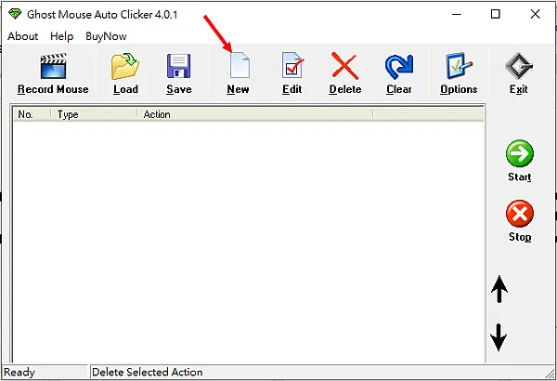
Task: Click the Ready status bar text
Action: (x=19, y=372)
